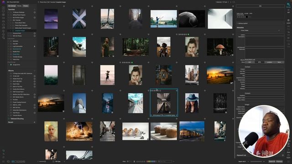Click the Description metadata text area

(265, 41)
